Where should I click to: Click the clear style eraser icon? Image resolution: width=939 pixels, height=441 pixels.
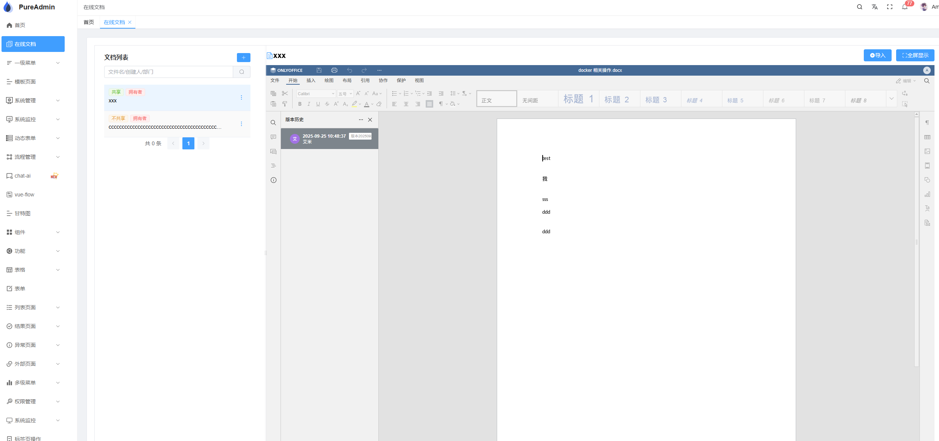(379, 104)
